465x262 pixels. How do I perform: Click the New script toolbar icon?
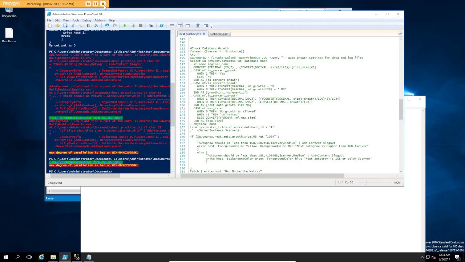[x=50, y=25]
